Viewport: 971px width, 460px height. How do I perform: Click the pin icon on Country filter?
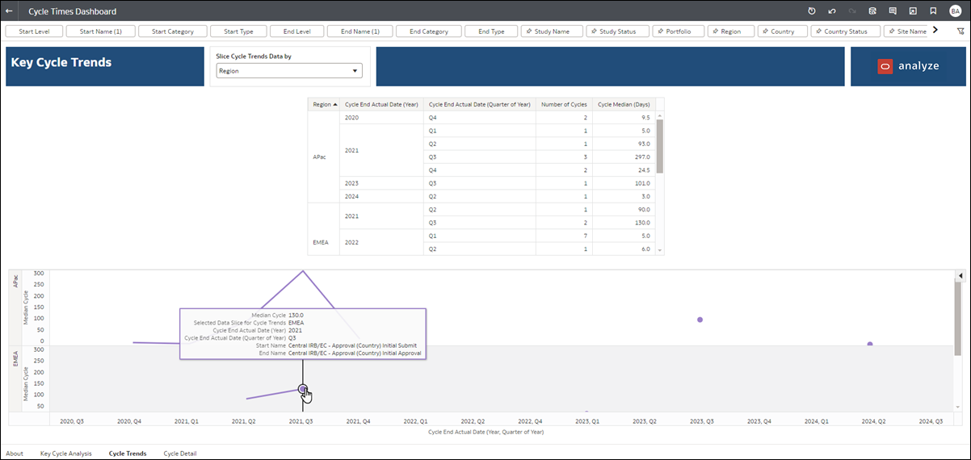click(764, 31)
